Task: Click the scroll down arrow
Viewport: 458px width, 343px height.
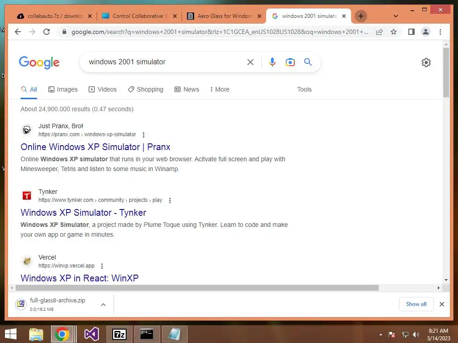Action: (446, 280)
